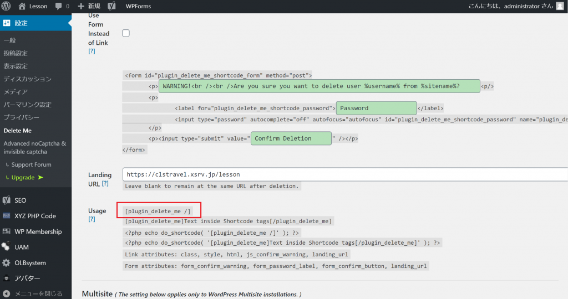Open the メディア settings page
Screen dimensions: 568x299
(x=16, y=92)
